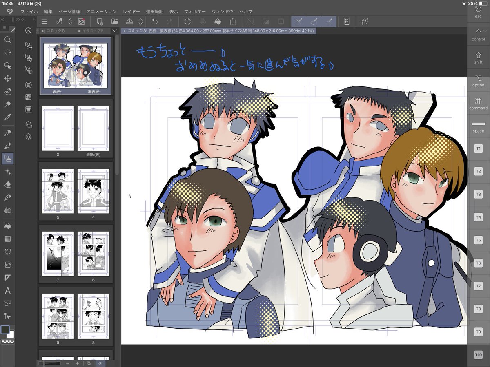Click the Open file folder icon
This screenshot has height=367, width=490.
(x=114, y=22)
